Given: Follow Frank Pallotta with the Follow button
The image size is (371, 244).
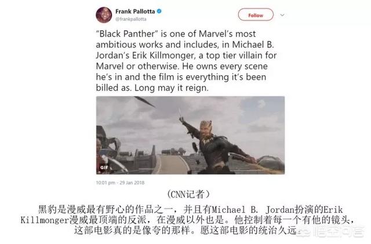Looking at the screenshot, I should tap(256, 15).
